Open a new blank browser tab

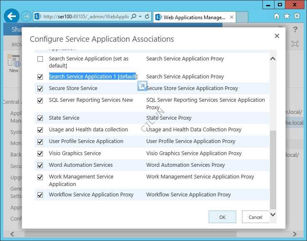tap(242, 17)
